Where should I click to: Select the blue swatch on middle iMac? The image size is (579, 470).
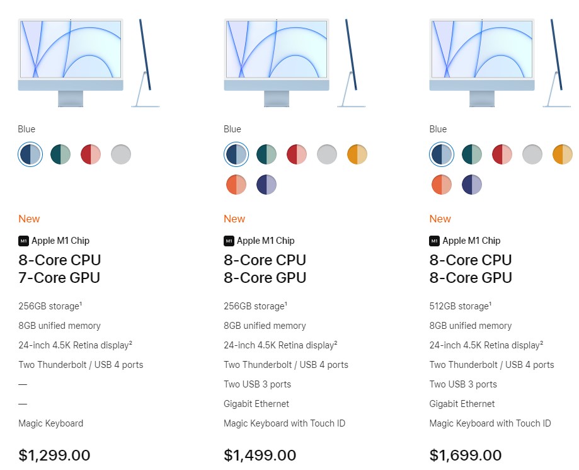tap(236, 154)
